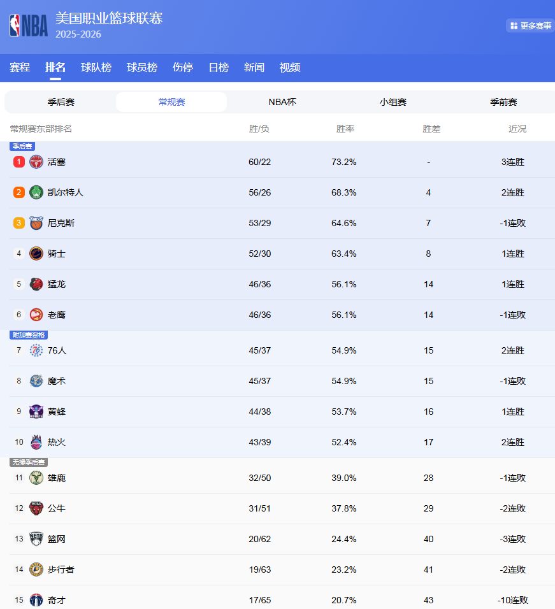
Task: Click the 活塞 team logo
Action: coord(36,162)
